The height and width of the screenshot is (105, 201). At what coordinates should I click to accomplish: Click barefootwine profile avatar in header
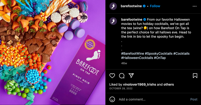[113, 6]
